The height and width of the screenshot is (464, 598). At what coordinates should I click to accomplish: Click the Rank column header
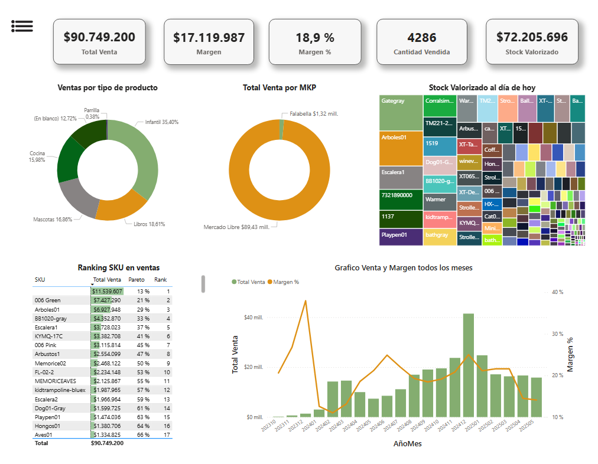(160, 280)
